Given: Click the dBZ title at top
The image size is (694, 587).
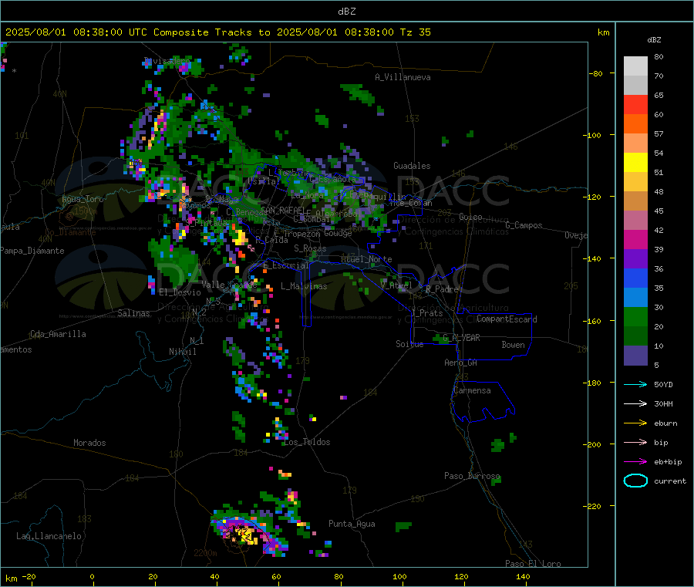Looking at the screenshot, I should [346, 12].
